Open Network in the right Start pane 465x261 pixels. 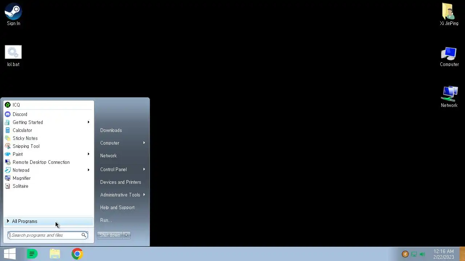tap(108, 156)
